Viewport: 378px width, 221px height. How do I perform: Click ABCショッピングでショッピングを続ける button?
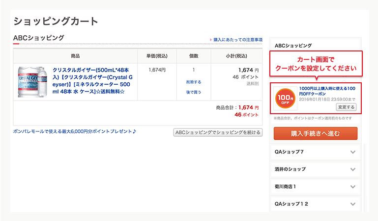218,132
